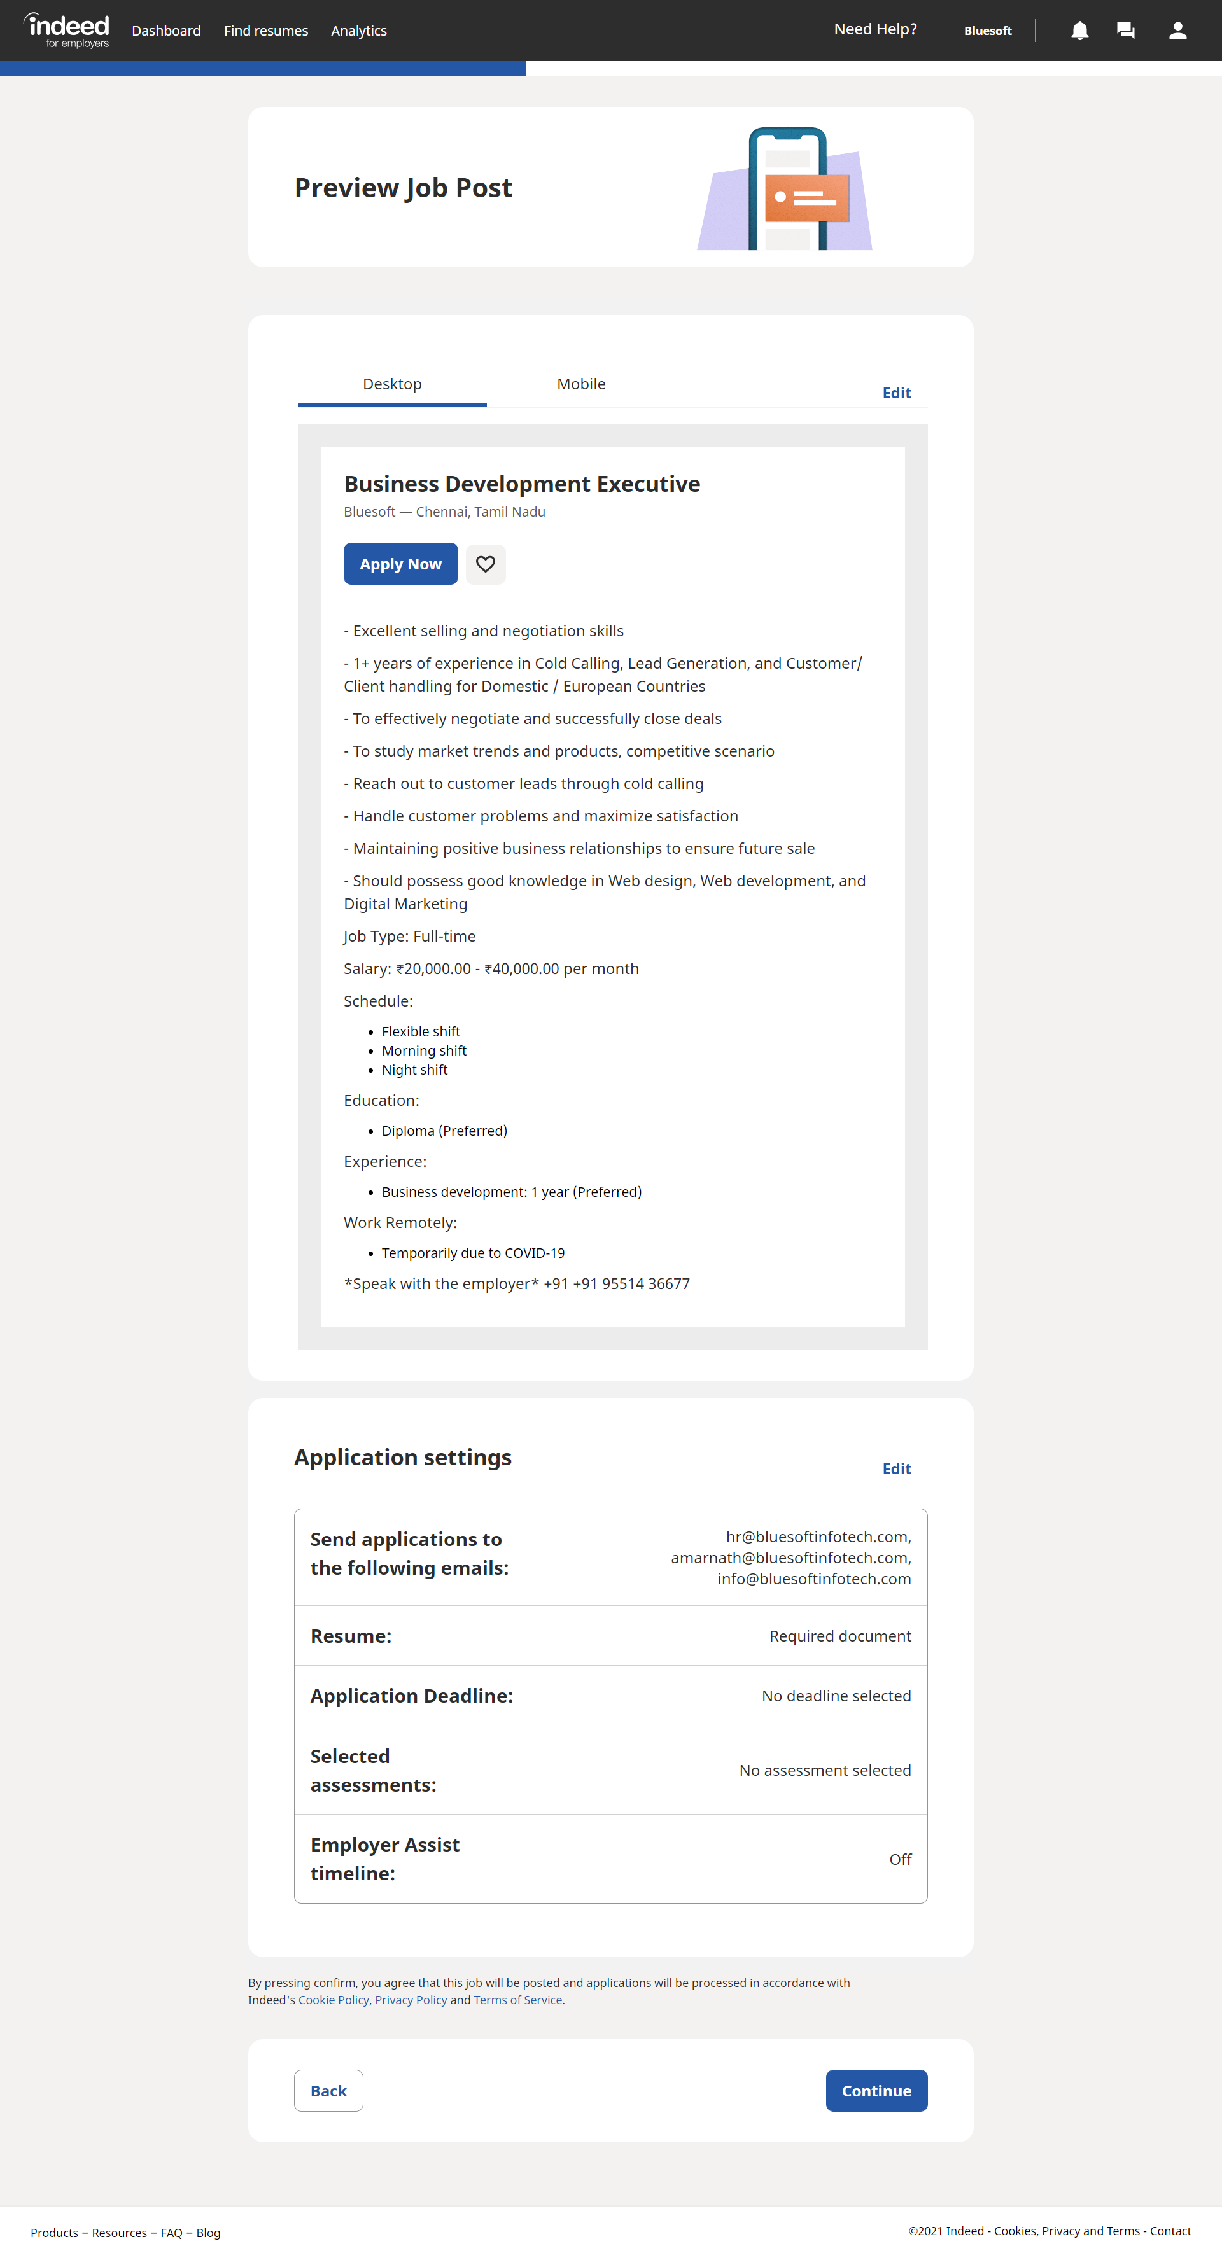This screenshot has height=2253, width=1222.
Task: Edit the job post preview
Action: (895, 393)
